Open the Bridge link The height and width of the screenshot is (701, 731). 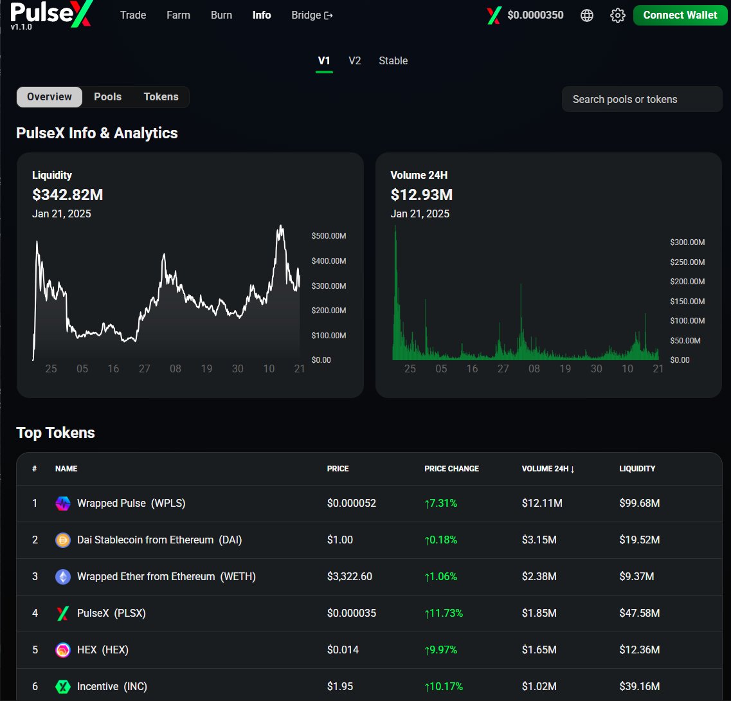(x=312, y=15)
